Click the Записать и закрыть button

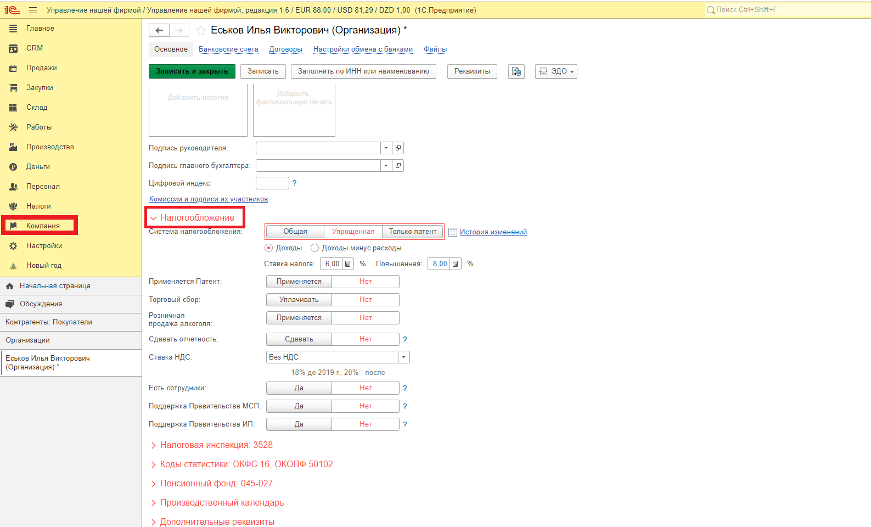(x=192, y=71)
